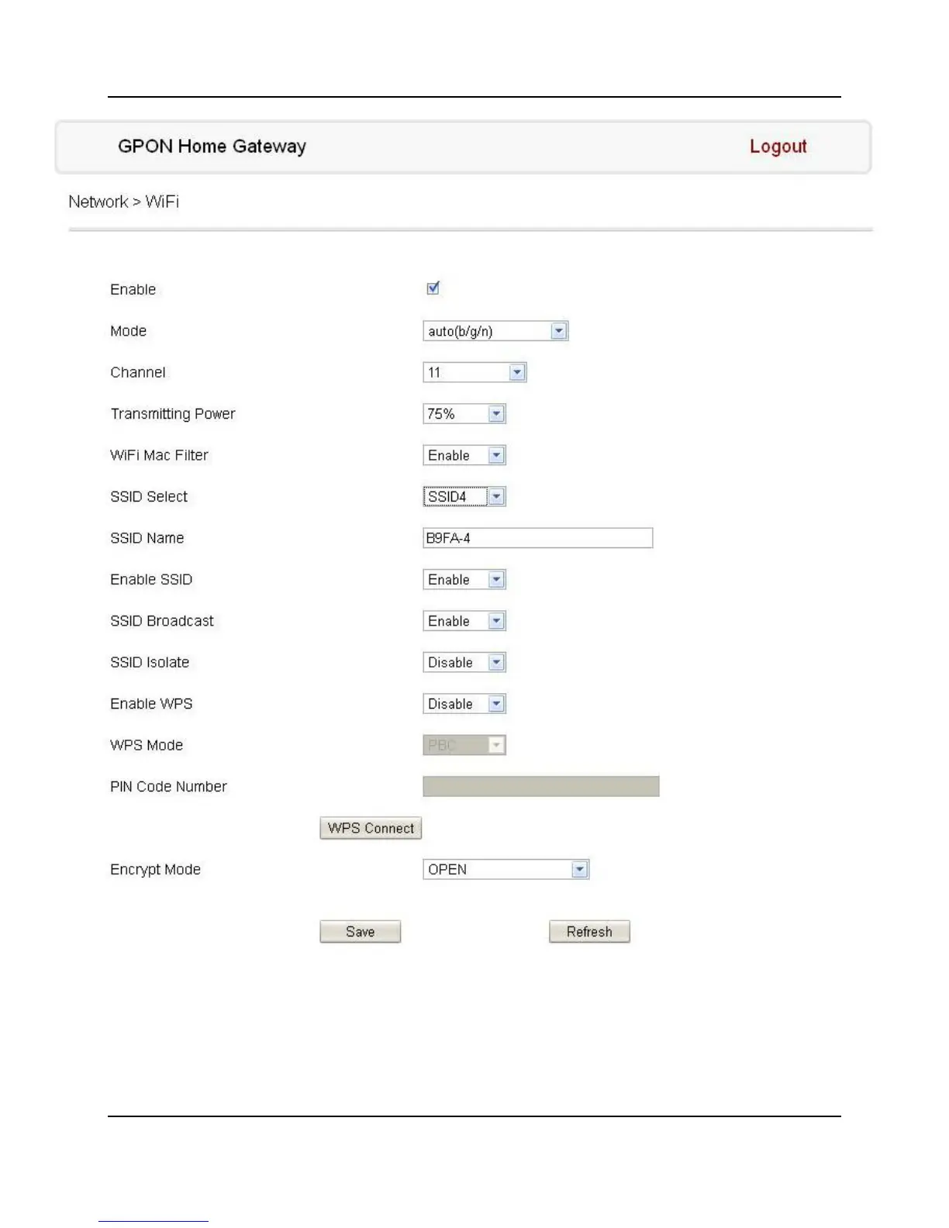Expand the Channel dropdown set to 11
This screenshot has height=1228, width=949.
point(474,372)
